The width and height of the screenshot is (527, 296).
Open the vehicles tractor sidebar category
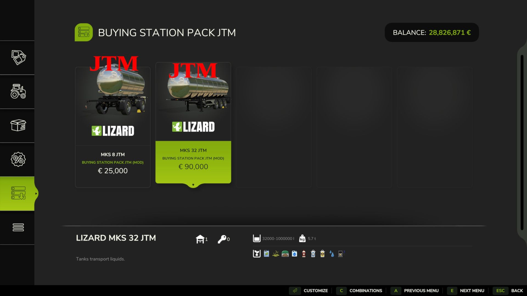[x=18, y=92]
